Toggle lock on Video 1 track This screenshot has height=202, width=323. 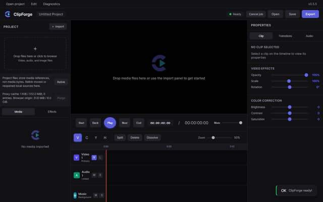pos(100,158)
